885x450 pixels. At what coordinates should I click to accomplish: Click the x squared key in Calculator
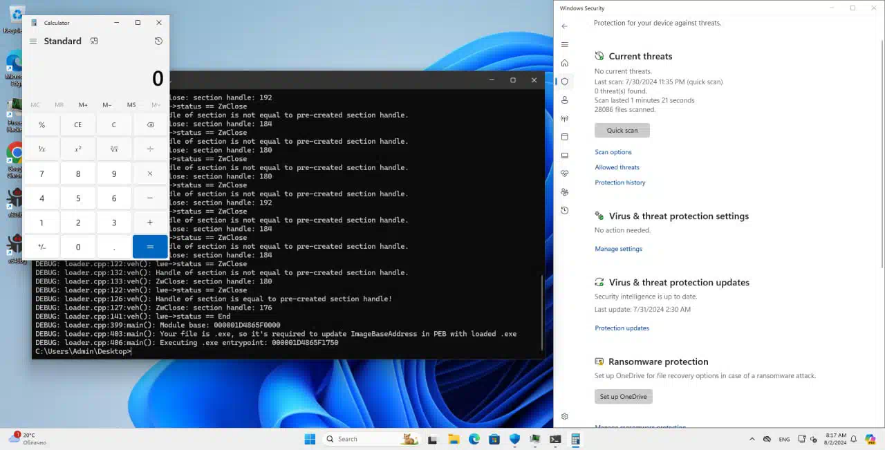coord(78,149)
